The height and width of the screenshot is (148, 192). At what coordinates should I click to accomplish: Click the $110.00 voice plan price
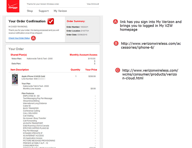pyautogui.click(x=92, y=58)
